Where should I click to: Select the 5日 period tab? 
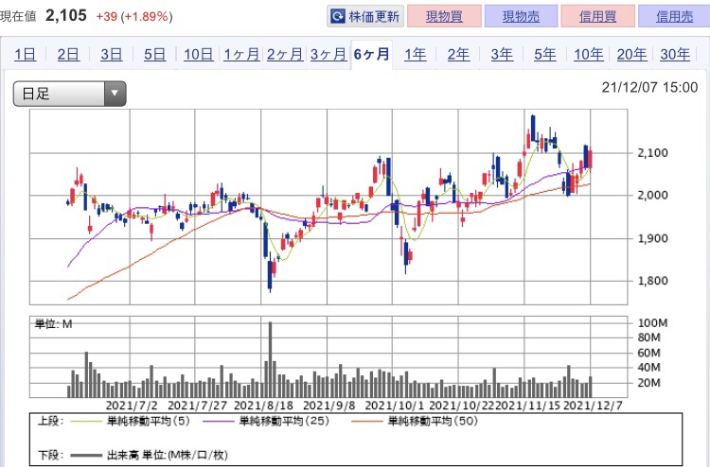155,54
